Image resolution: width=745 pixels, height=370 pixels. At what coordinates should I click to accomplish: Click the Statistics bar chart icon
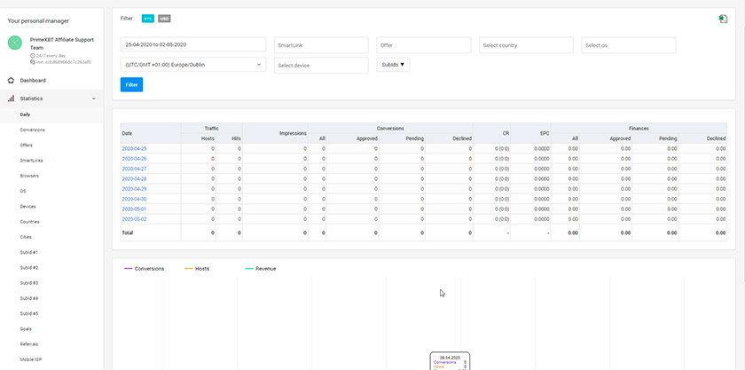pyautogui.click(x=11, y=98)
